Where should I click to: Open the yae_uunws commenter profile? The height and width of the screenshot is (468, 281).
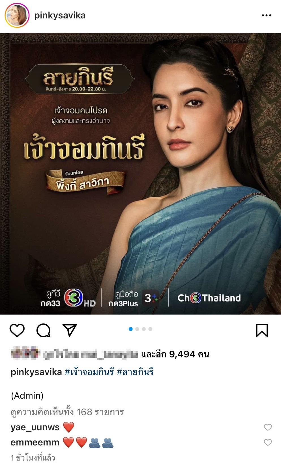pos(35,427)
